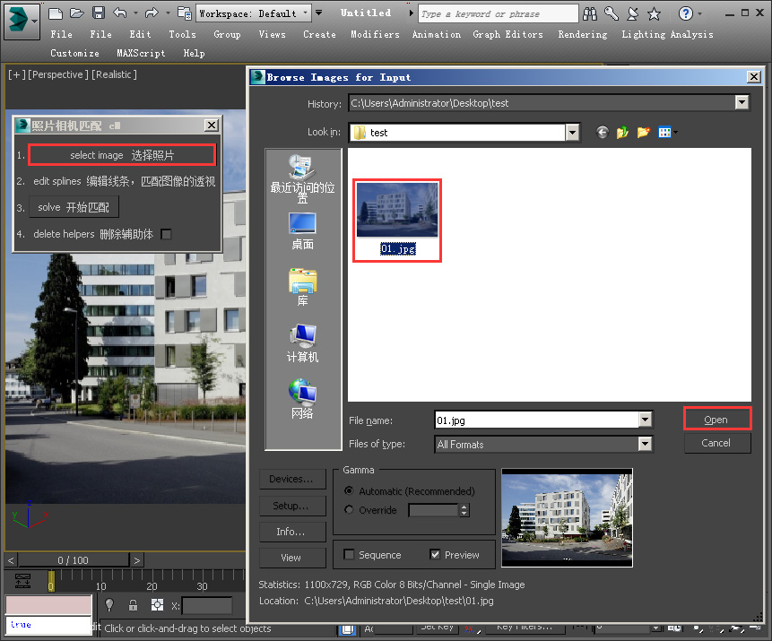Uncheck the Preview checkbox
This screenshot has width=772, height=641.
(x=436, y=555)
